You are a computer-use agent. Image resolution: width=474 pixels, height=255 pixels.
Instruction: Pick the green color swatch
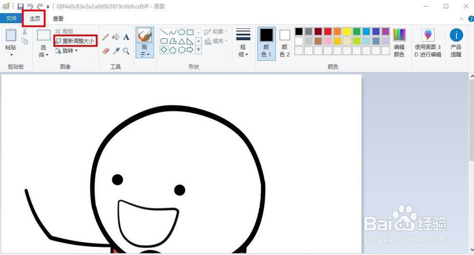click(357, 31)
